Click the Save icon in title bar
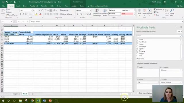 tap(3, 2)
